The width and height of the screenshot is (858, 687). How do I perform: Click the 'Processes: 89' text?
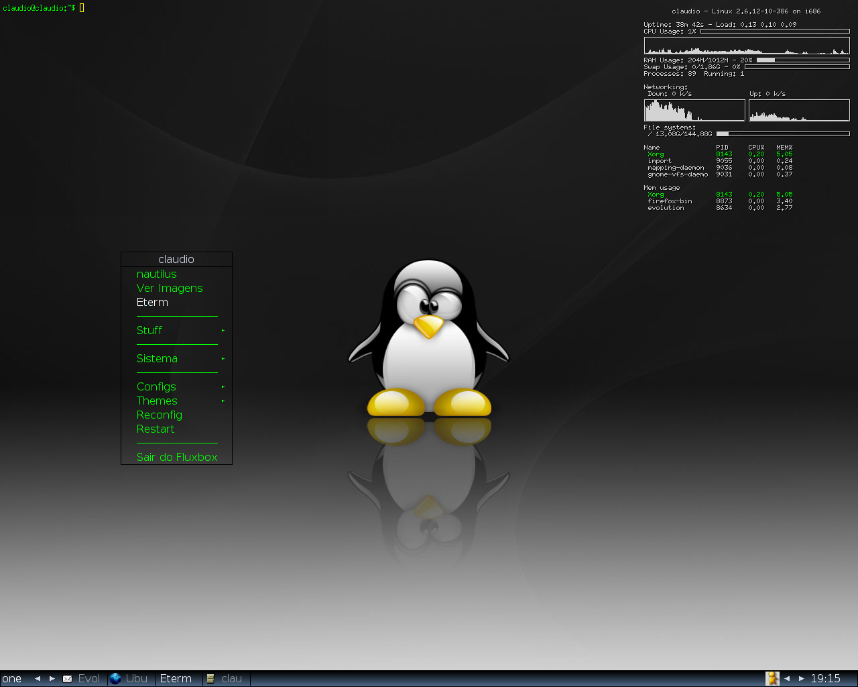[x=670, y=74]
